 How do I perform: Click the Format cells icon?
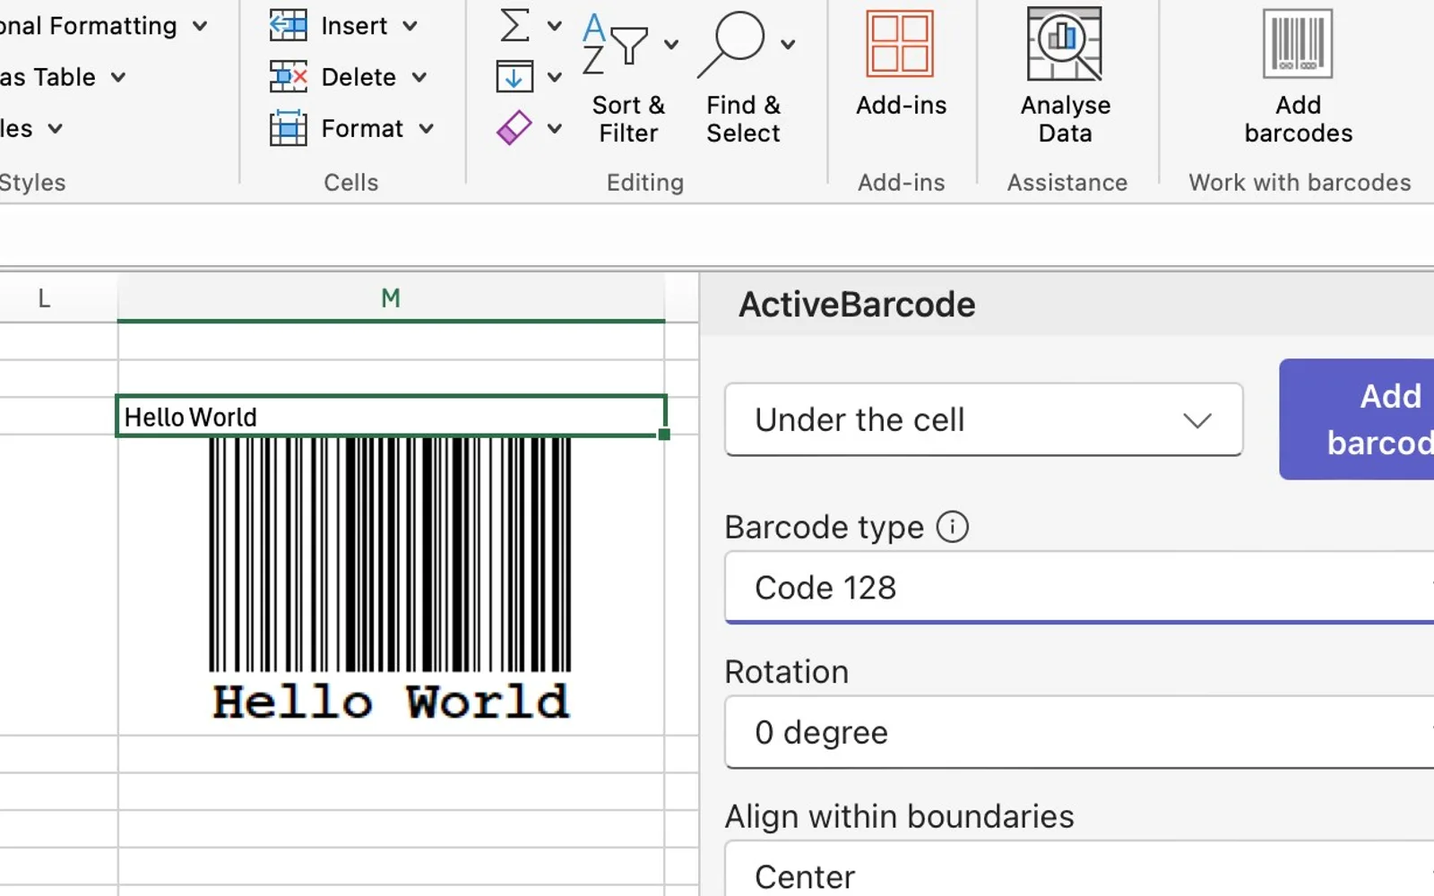click(288, 128)
